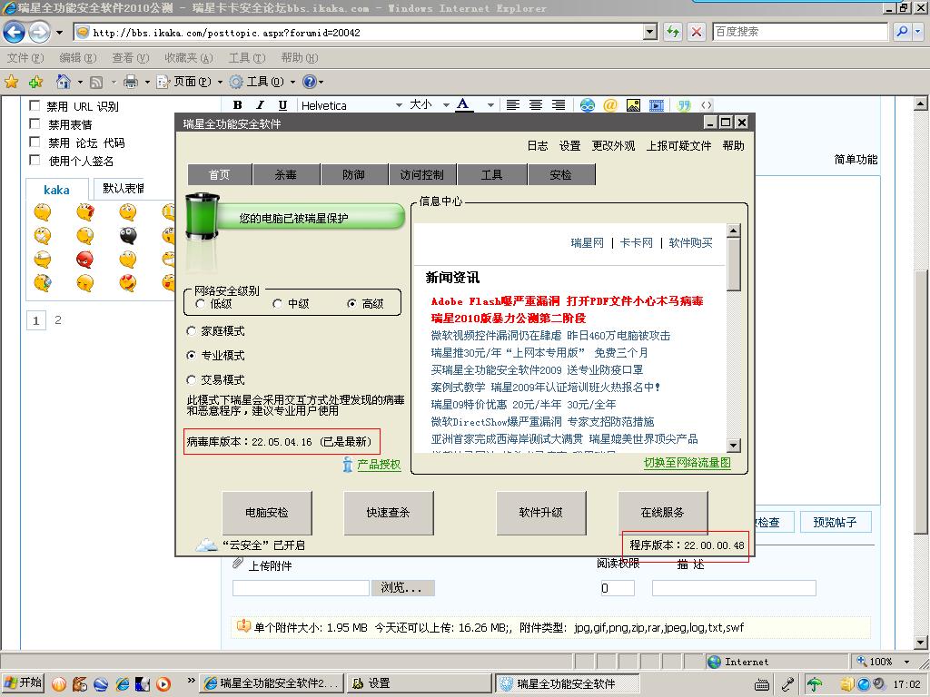Click the IE Forward navigation button
The width and height of the screenshot is (930, 697).
pos(39,32)
